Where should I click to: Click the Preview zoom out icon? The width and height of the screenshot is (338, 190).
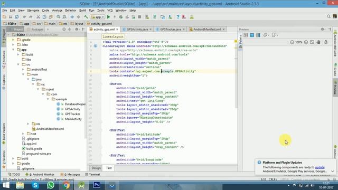pyautogui.click(x=292, y=42)
